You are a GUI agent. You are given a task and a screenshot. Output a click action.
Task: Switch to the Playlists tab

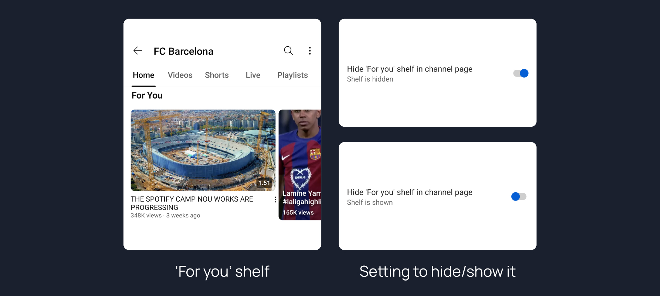click(x=293, y=75)
